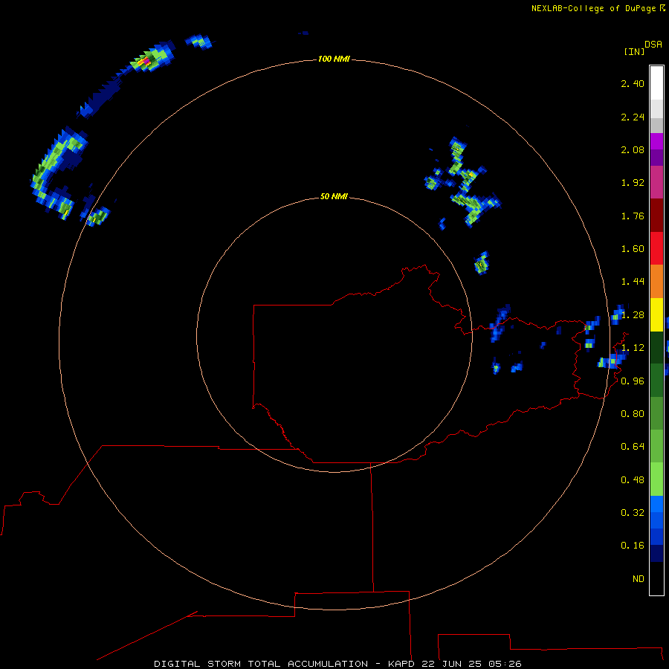Click the 0.16 legend value
The image size is (669, 669).
pyautogui.click(x=633, y=546)
